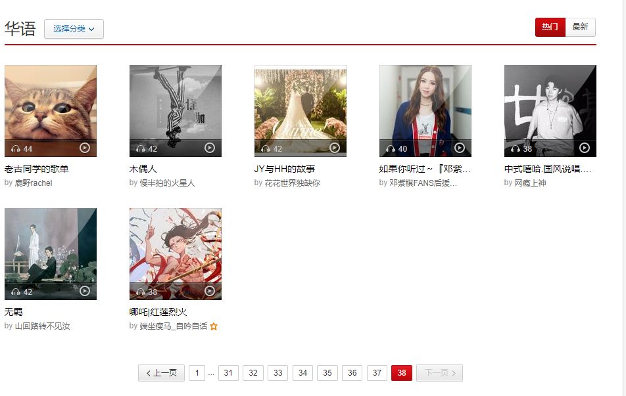Open author 慢半拍的火星人 profile
This screenshot has height=396, width=626.
(x=167, y=183)
